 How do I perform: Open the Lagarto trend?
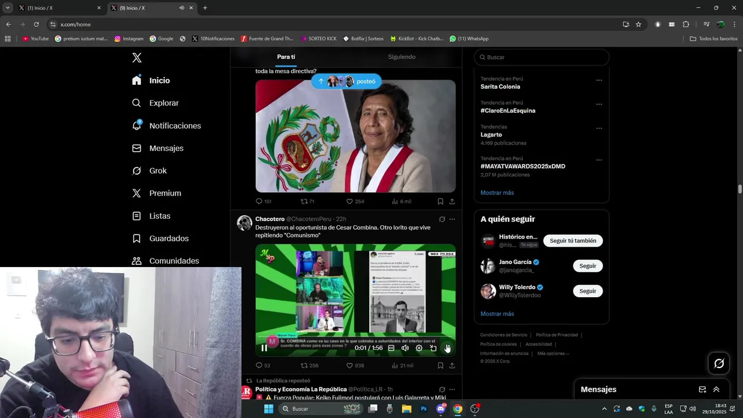491,135
